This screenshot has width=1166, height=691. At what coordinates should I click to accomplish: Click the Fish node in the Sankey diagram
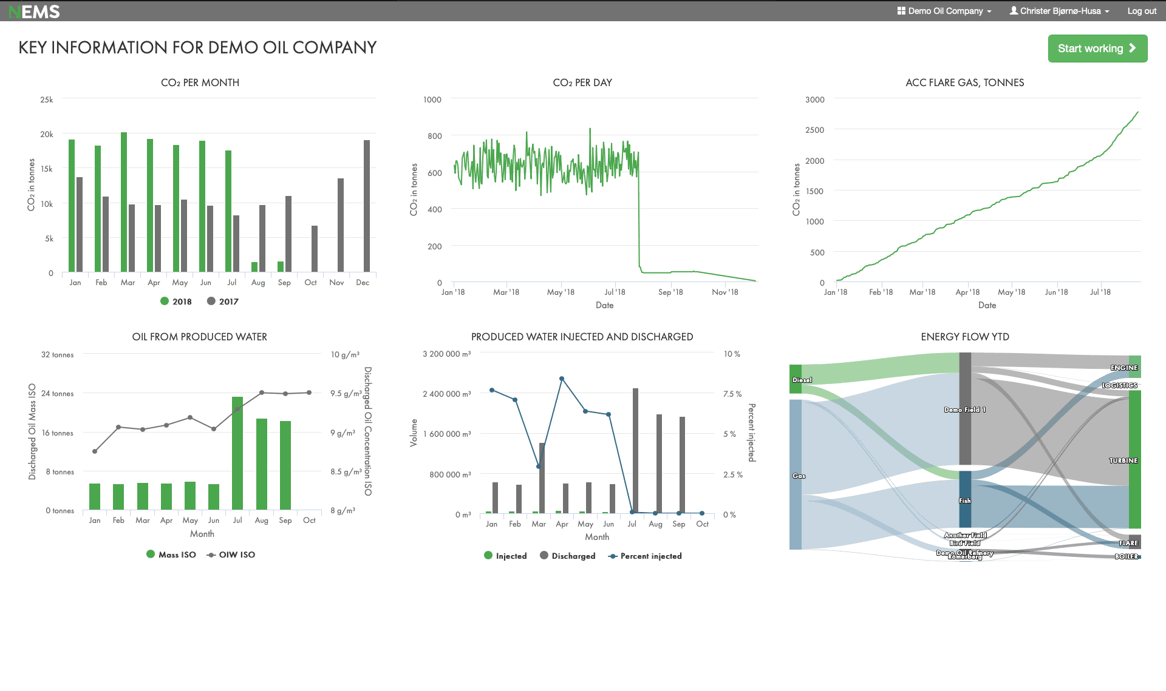point(965,500)
